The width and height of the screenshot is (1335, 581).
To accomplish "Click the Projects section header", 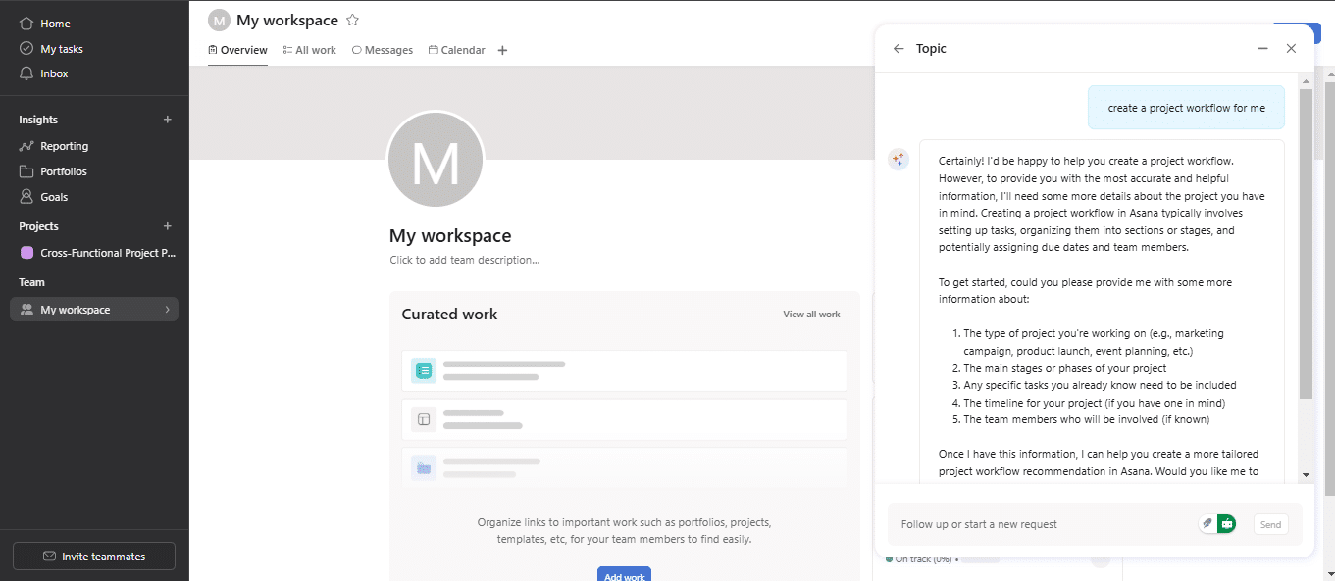I will 38,226.
